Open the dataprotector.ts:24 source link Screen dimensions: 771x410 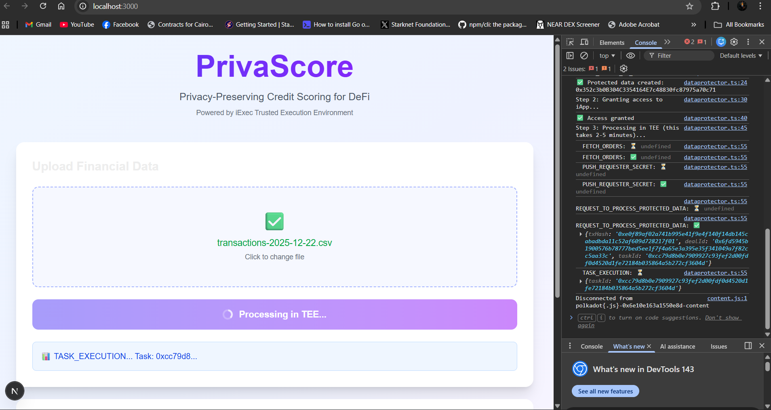point(715,82)
